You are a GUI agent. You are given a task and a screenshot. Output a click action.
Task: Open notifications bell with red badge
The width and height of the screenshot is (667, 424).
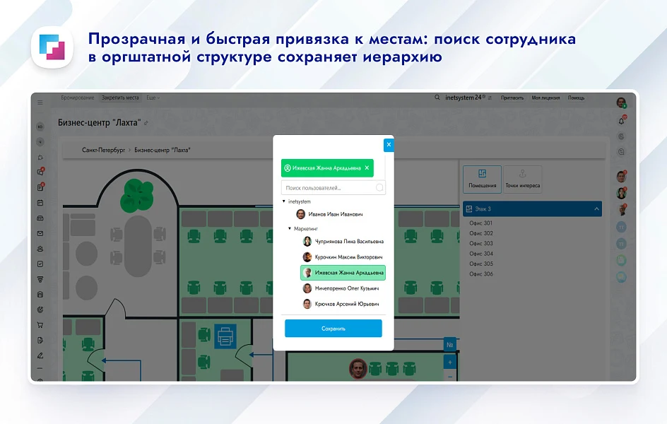(x=622, y=122)
